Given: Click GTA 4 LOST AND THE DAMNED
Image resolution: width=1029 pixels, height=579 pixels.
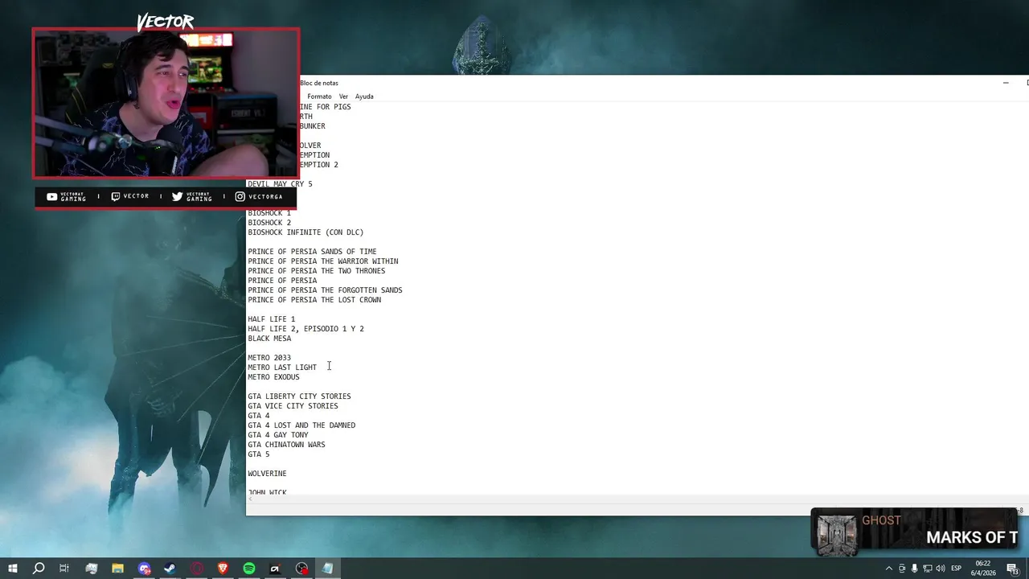Looking at the screenshot, I should (301, 425).
